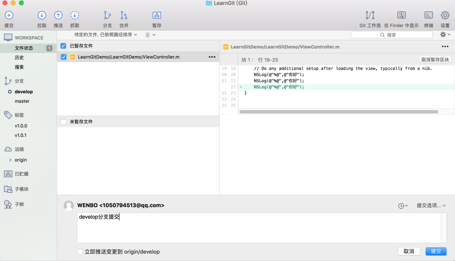455x261 pixels.
Task: Expand the origin remote
Action: click(10, 160)
